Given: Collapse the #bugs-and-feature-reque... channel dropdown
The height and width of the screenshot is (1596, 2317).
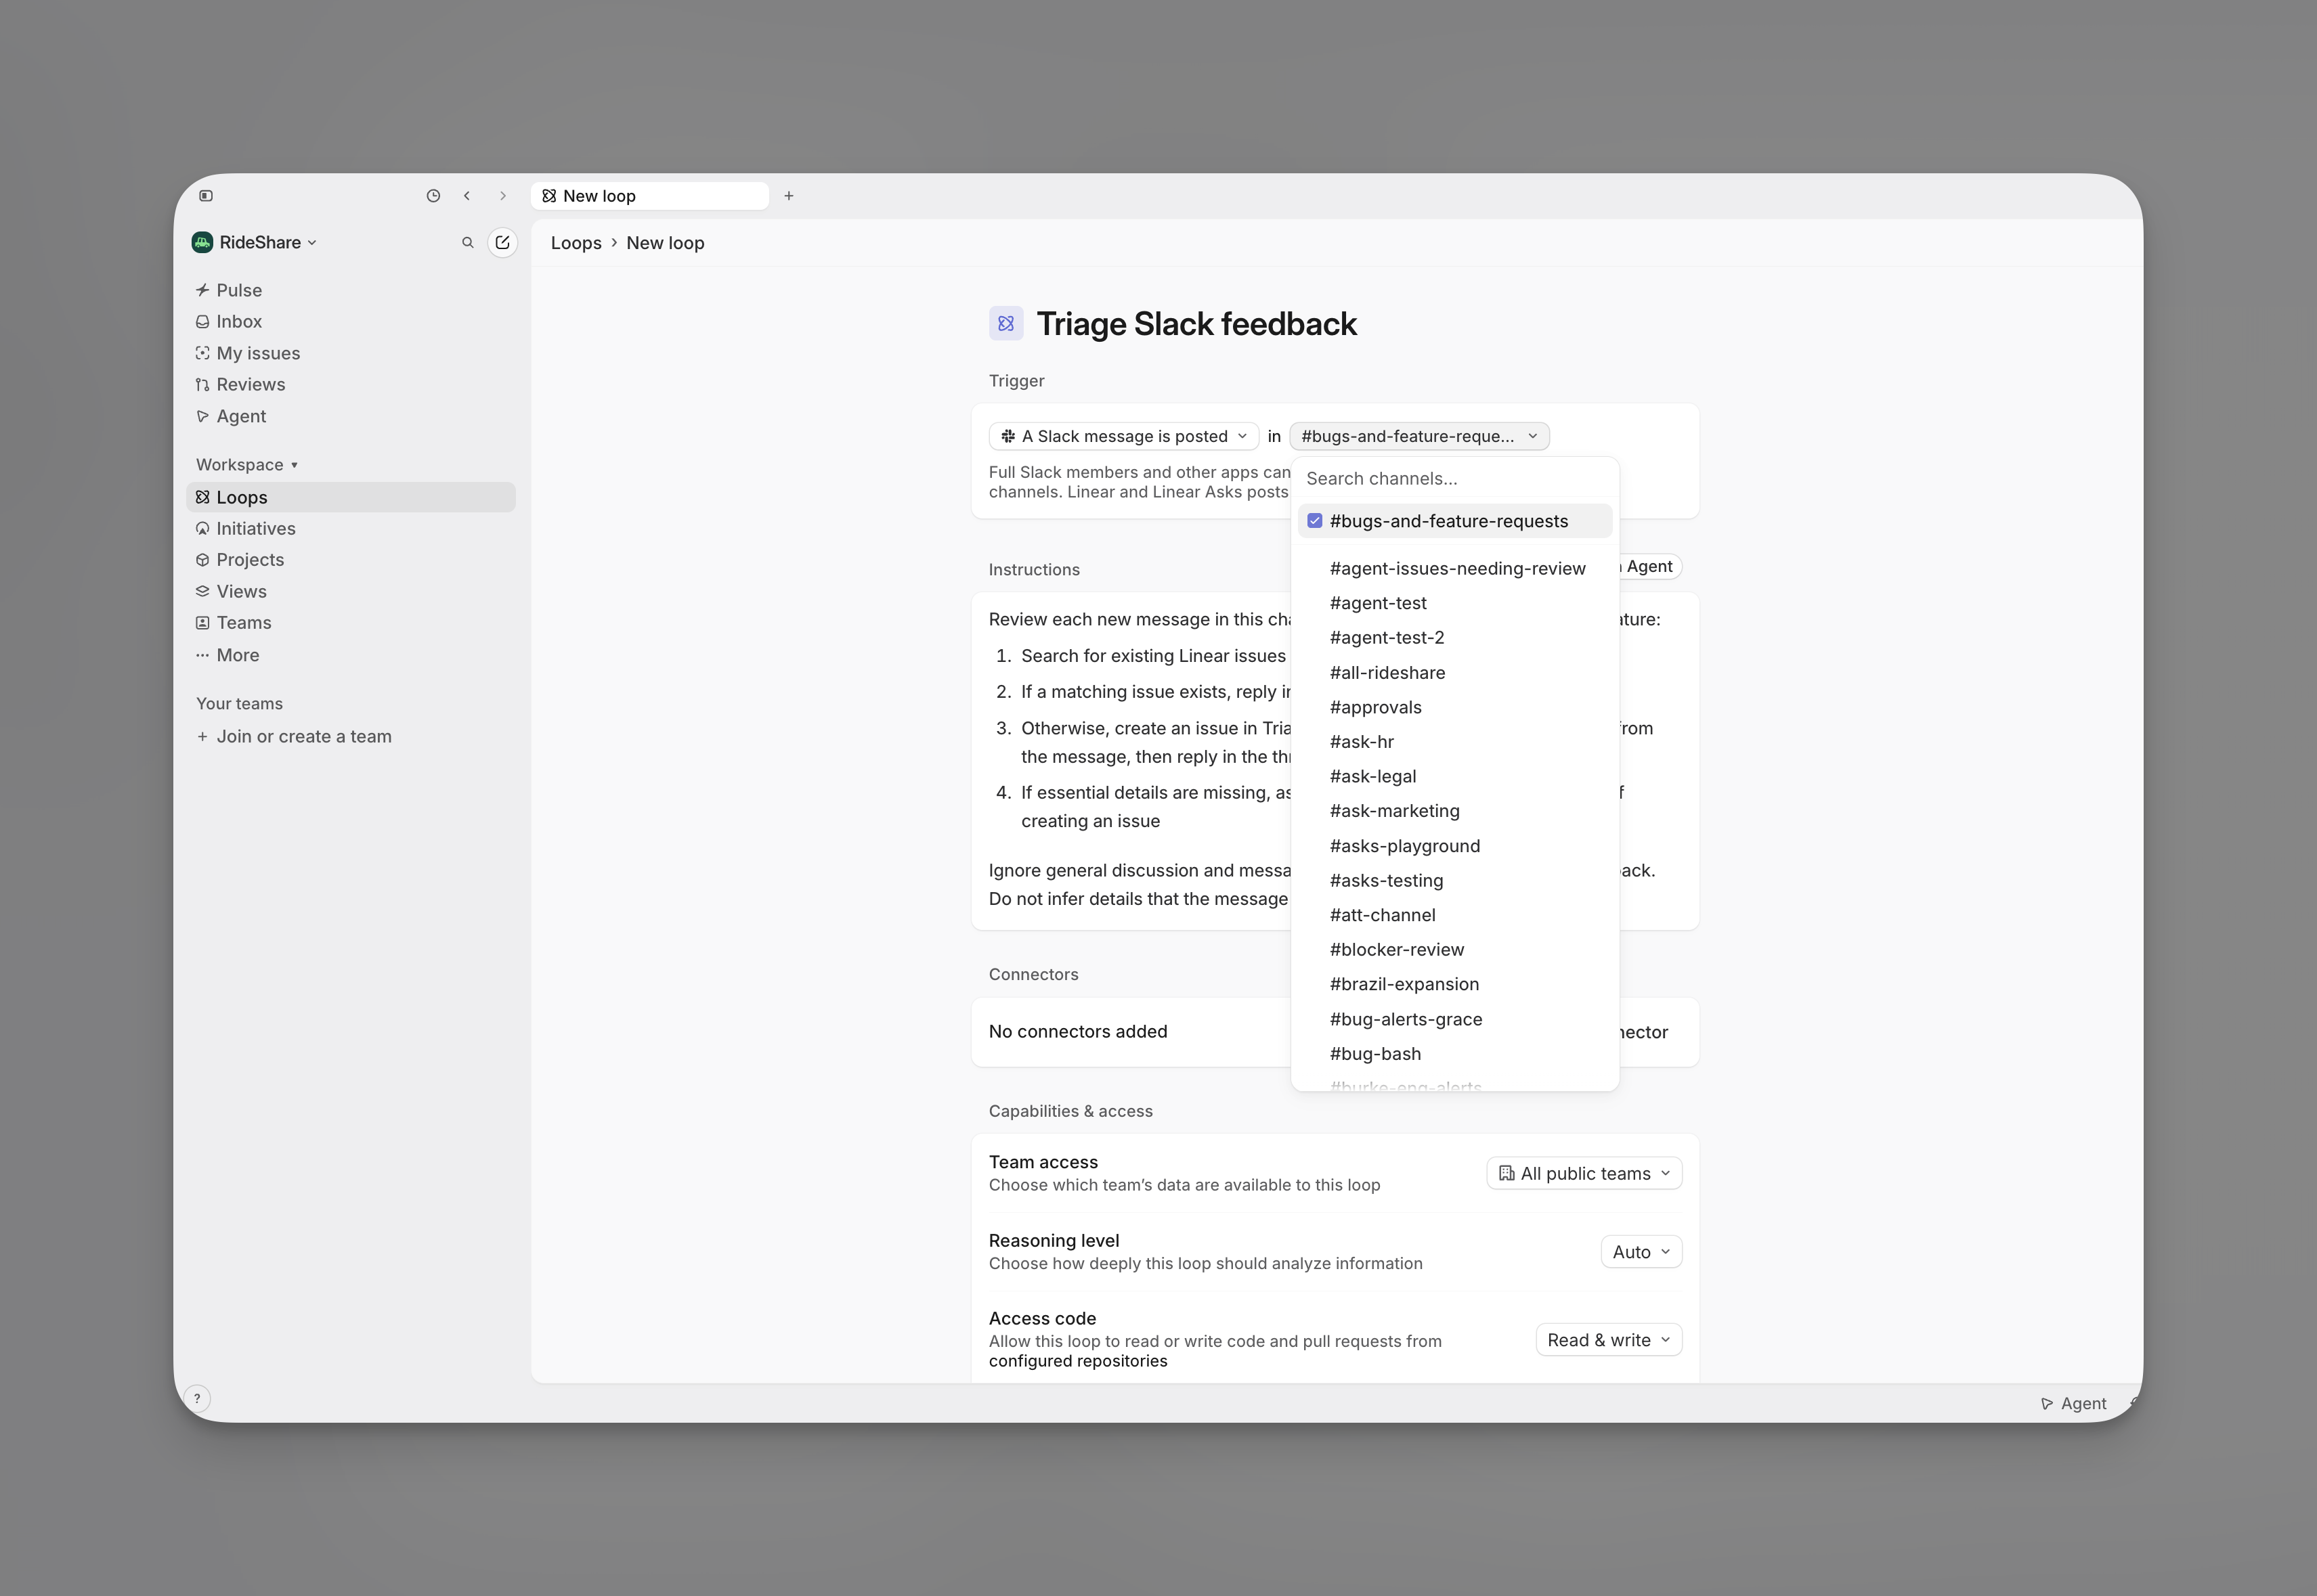Looking at the screenshot, I should pyautogui.click(x=1420, y=437).
